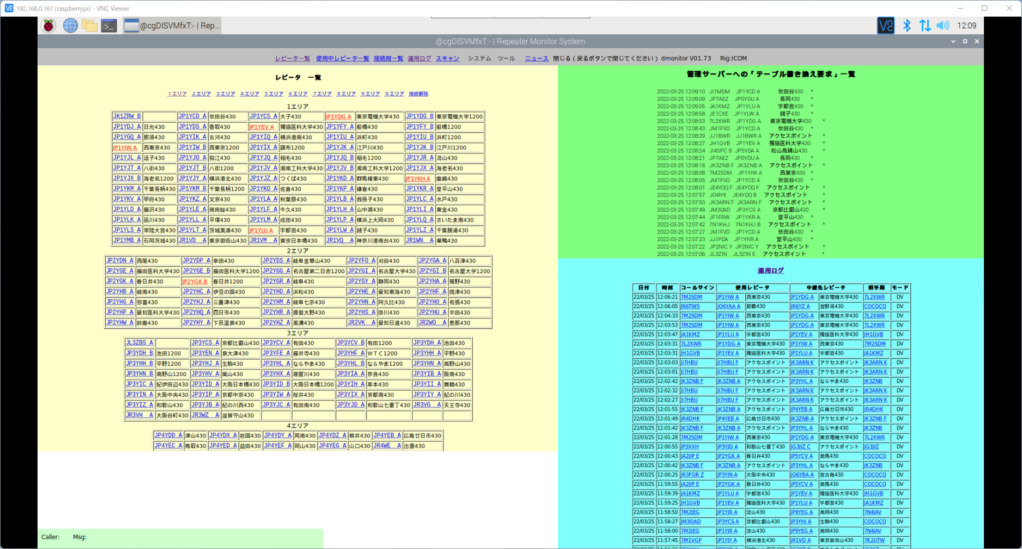This screenshot has height=549, width=1022.
Task: Show the calendar from the 12:09 clock
Action: point(966,25)
